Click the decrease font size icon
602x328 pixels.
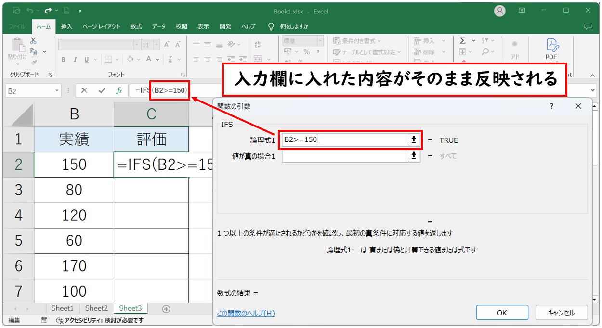(178, 44)
